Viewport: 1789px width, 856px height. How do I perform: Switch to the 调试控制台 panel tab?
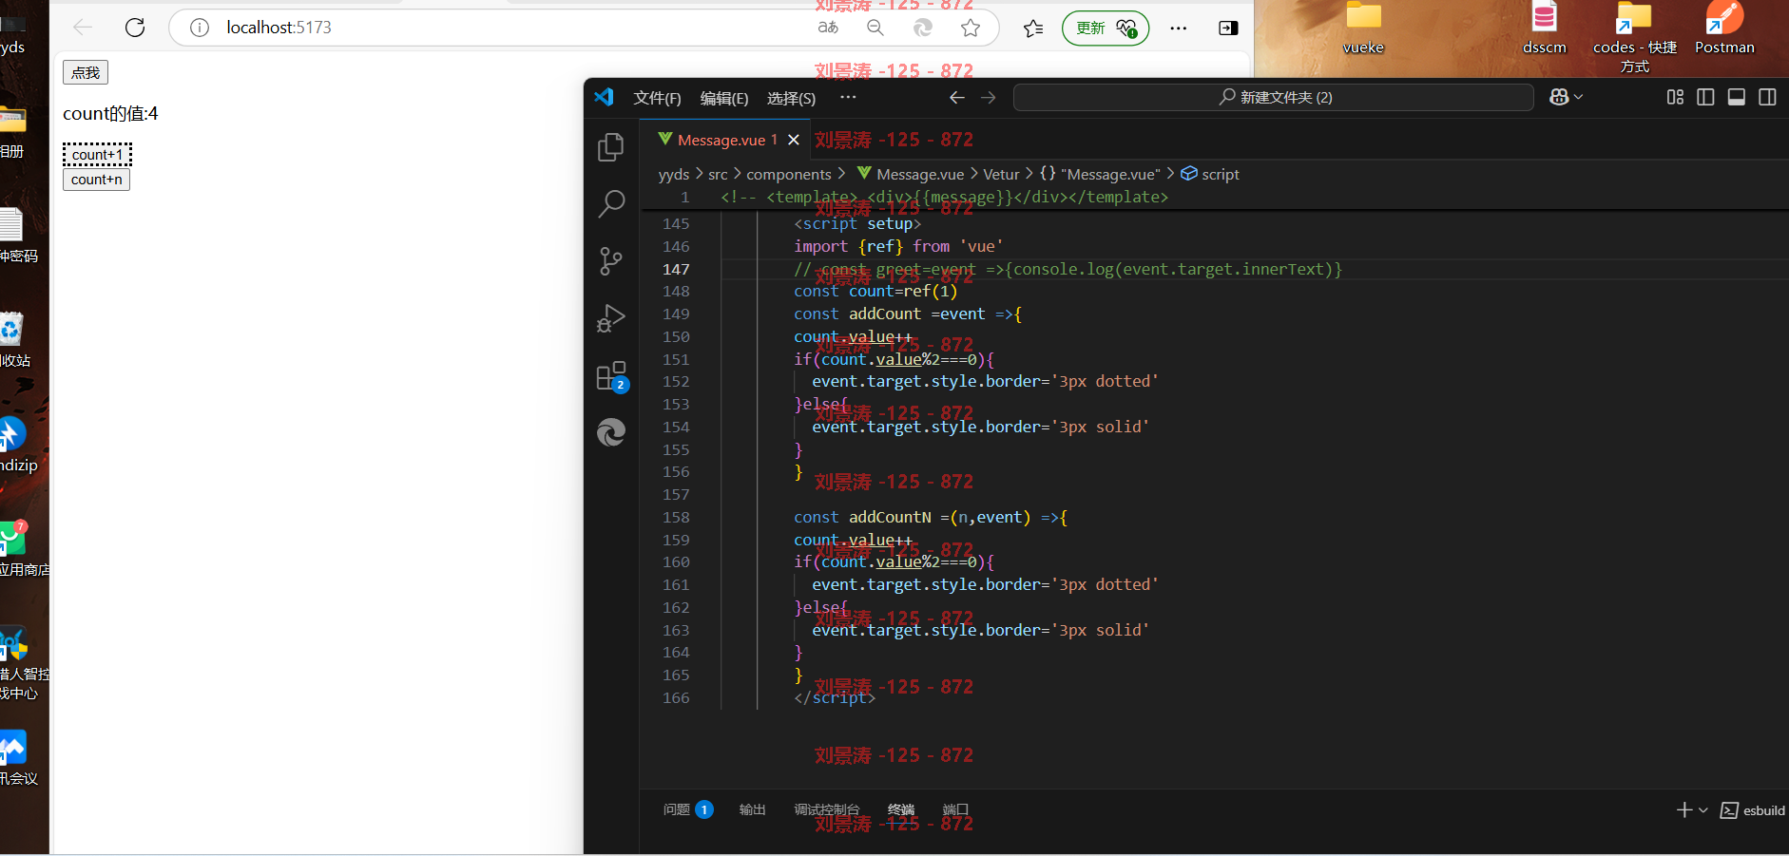coord(826,809)
